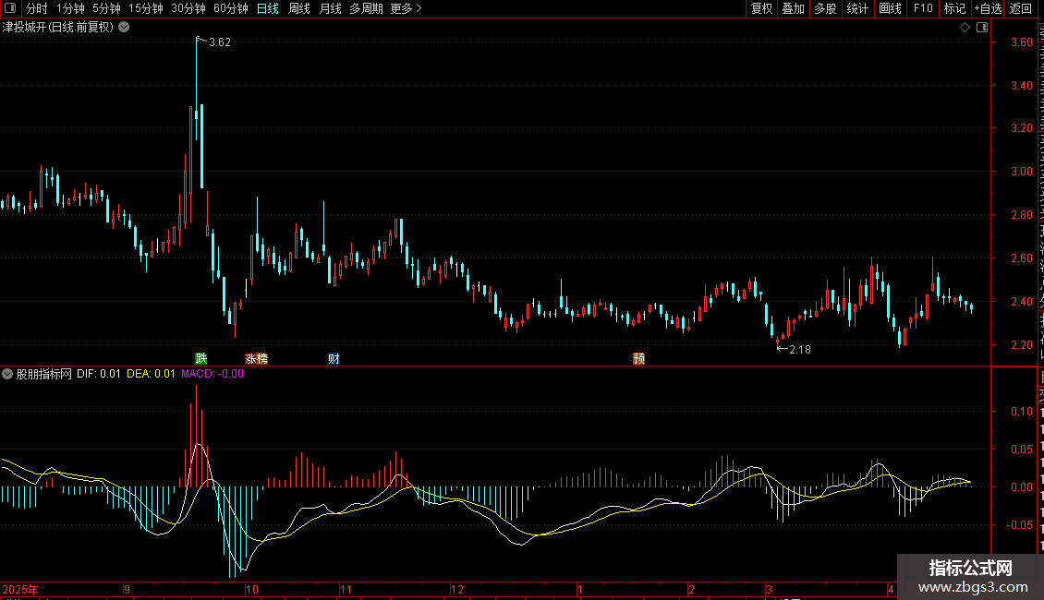Click the diamond marker icon above the chart
Viewport: 1044px width, 600px height.
[965, 28]
